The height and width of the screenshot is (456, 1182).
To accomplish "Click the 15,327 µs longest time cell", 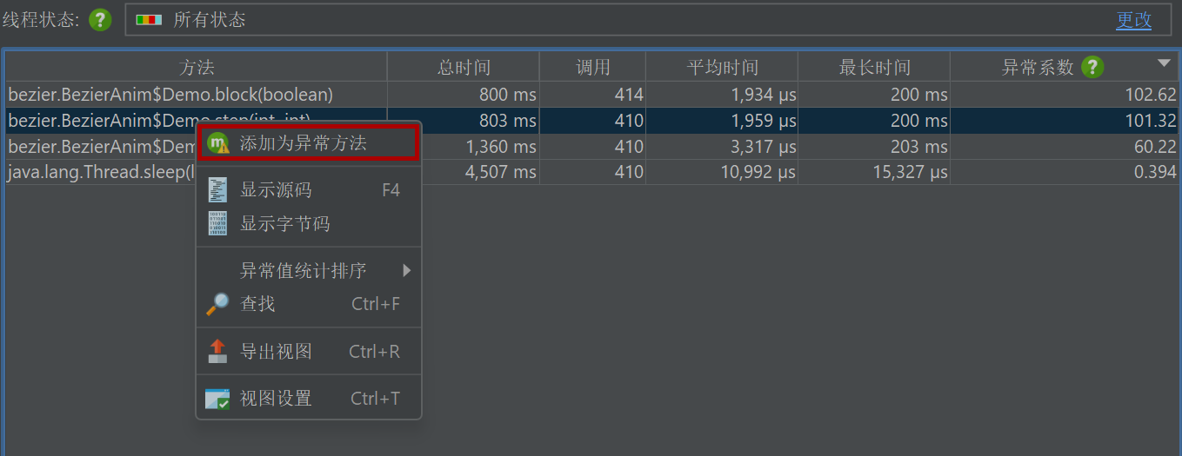I will [x=874, y=172].
